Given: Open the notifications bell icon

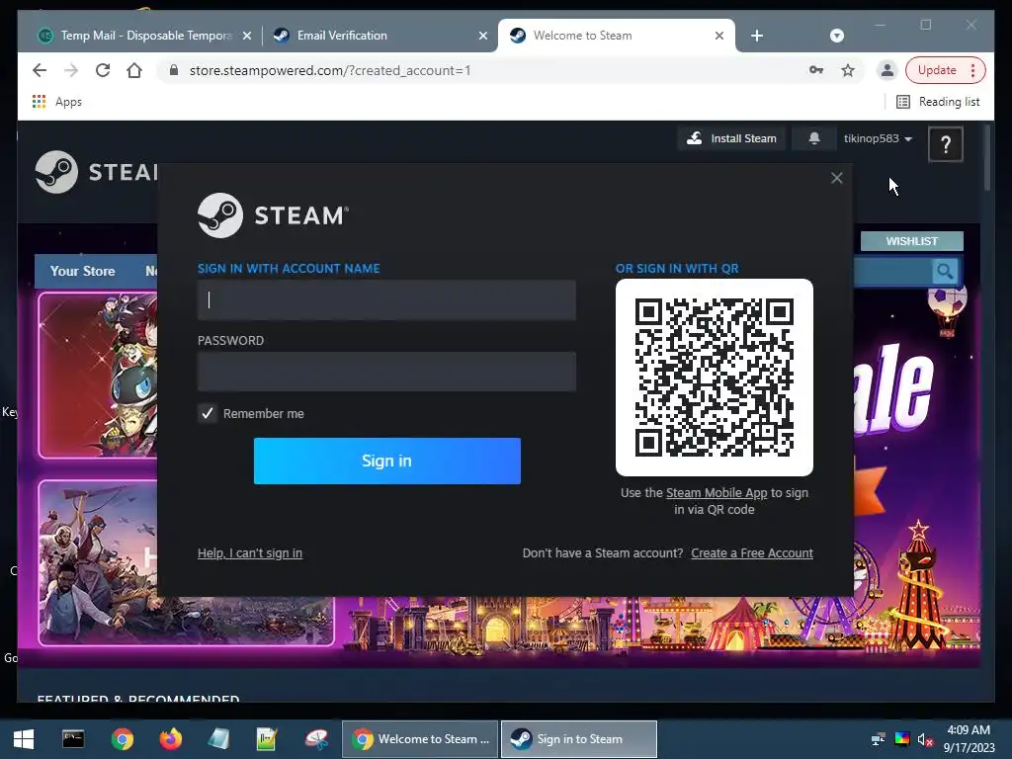Looking at the screenshot, I should point(814,138).
